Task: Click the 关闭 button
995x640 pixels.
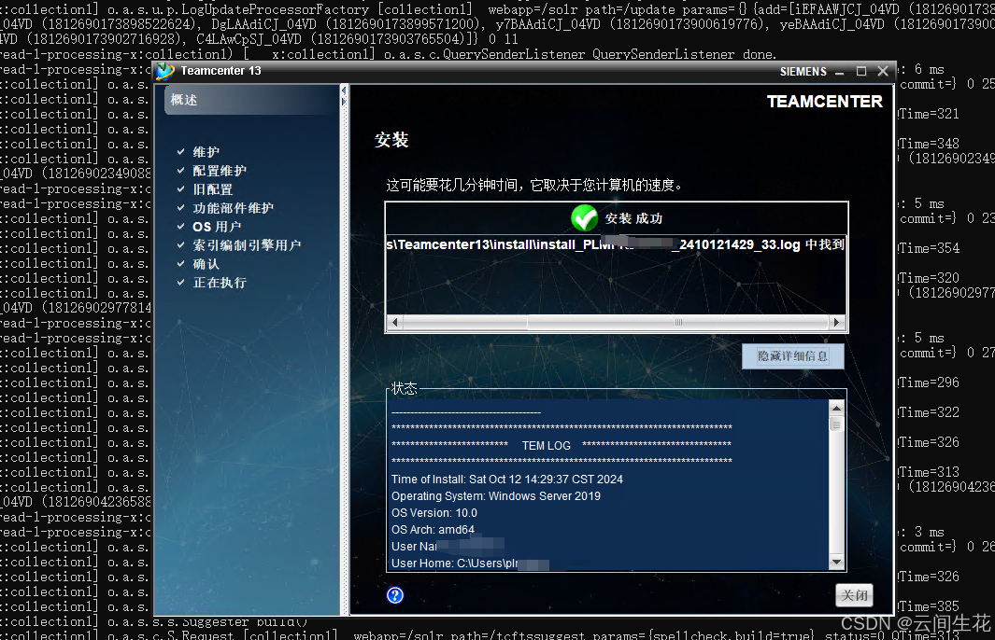Action: click(x=854, y=595)
